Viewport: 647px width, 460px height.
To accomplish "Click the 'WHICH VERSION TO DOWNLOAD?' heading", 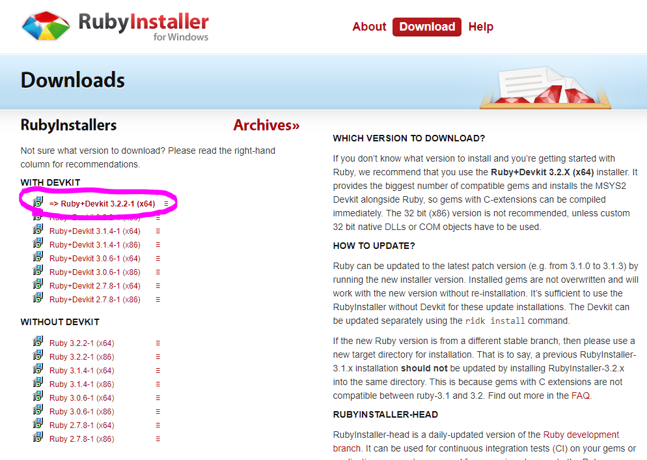I will coord(409,138).
